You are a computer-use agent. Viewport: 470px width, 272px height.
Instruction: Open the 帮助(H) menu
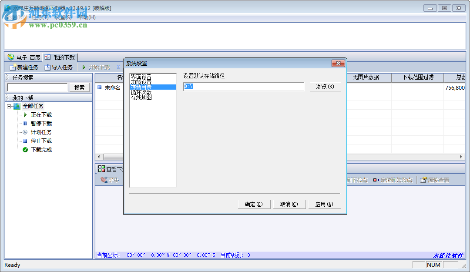86,17
